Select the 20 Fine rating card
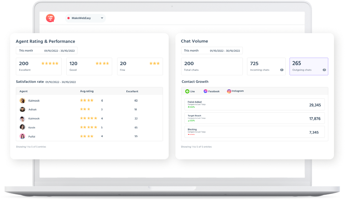This screenshot has height=200, width=346. 140,66
